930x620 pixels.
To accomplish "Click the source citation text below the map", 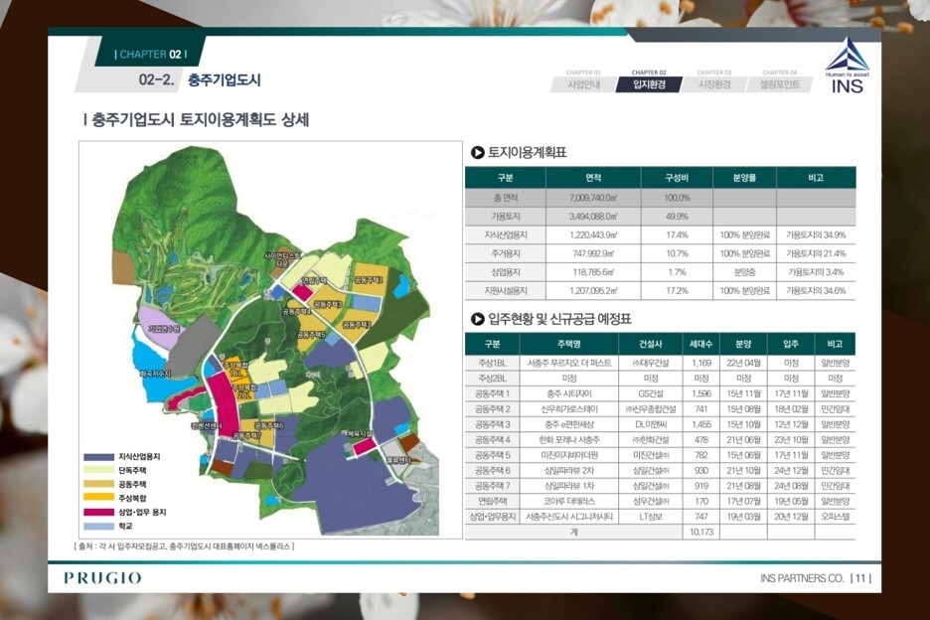I will coord(184,546).
